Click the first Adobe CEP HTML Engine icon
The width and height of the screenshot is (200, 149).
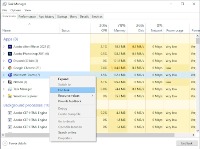coord(10,113)
